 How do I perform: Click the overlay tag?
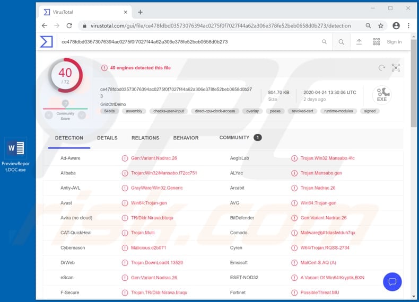pos(252,111)
